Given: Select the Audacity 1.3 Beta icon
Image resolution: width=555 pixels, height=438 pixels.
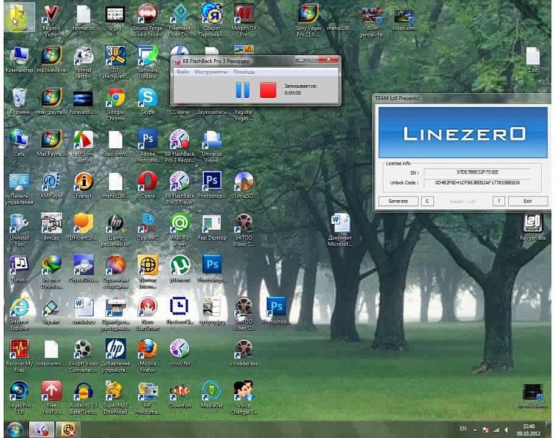Looking at the screenshot, I should (x=83, y=398).
